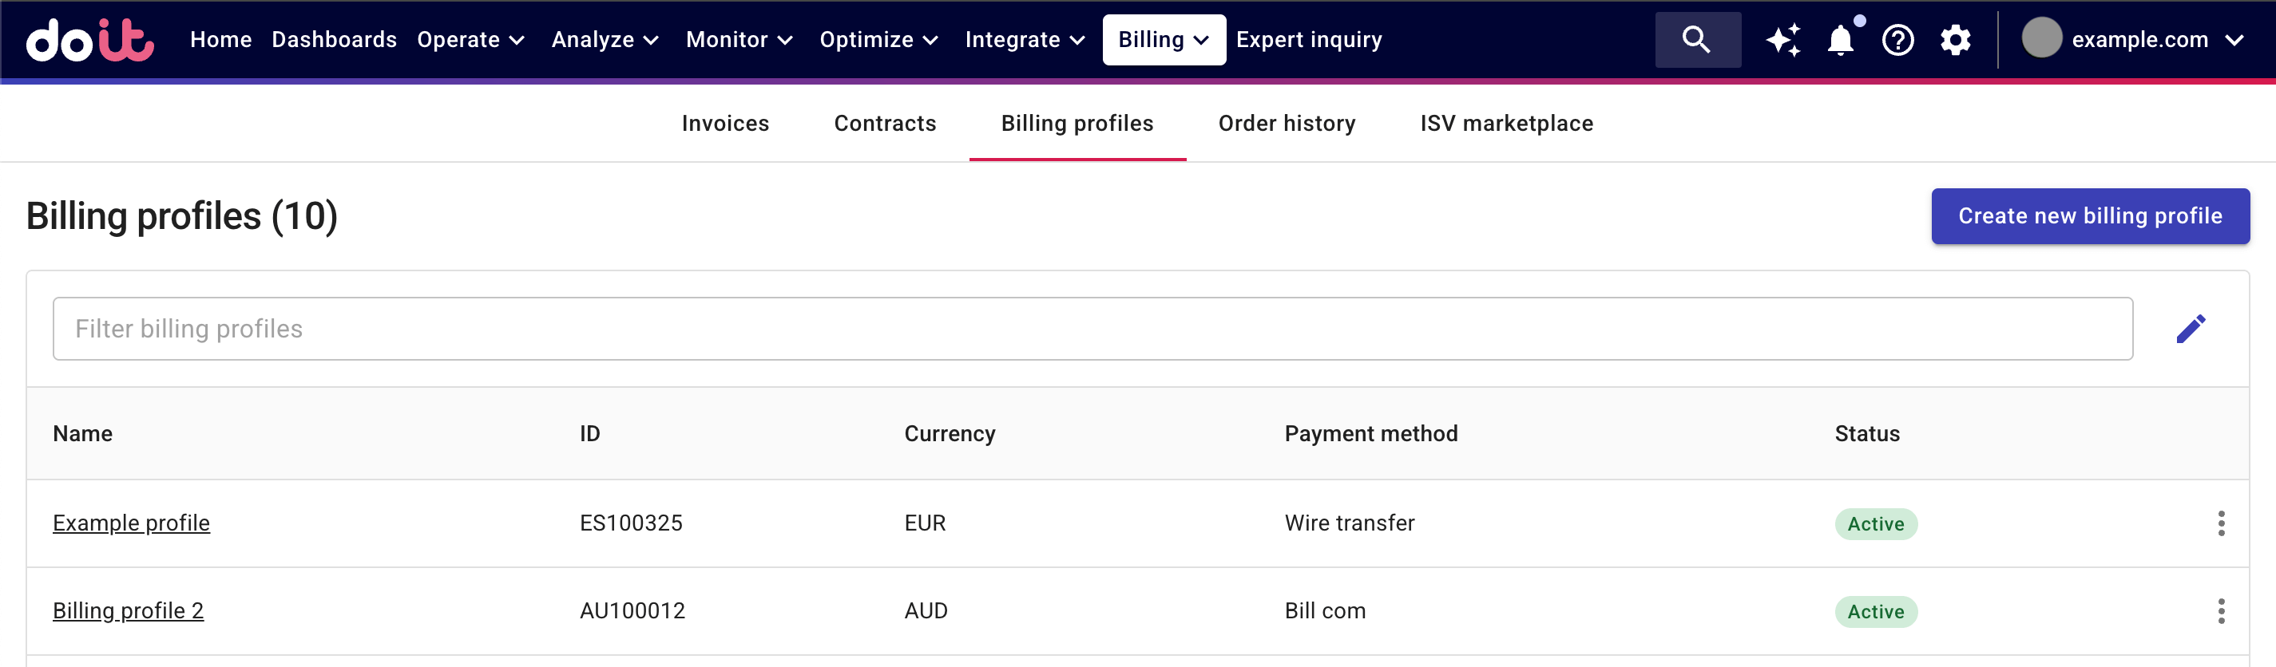Open notifications via the bell icon

tap(1841, 40)
